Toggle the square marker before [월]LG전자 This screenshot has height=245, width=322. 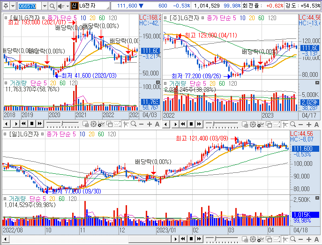pos(6,18)
